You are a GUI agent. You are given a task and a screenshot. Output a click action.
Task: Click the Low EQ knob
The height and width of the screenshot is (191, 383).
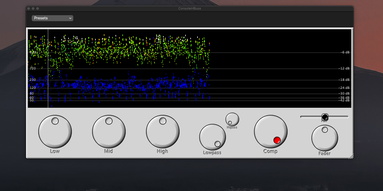(55, 132)
